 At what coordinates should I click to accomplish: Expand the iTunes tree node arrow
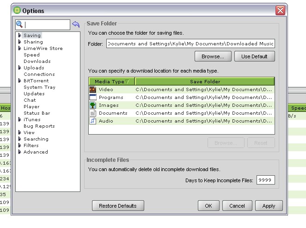click(20, 119)
